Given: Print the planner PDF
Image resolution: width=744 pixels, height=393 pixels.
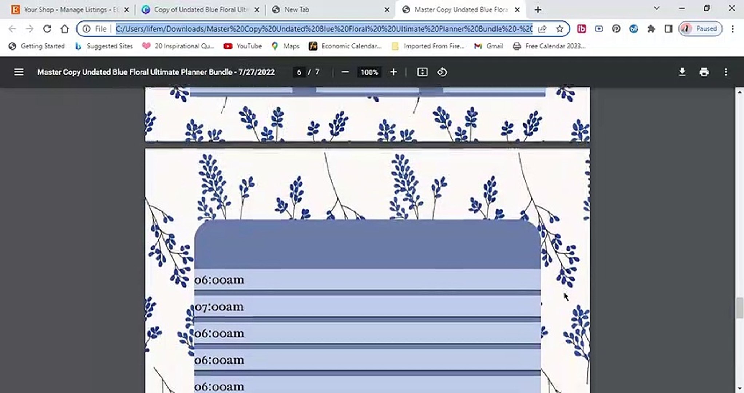Looking at the screenshot, I should tap(704, 72).
